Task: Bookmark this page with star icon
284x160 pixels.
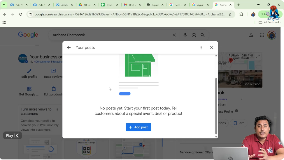Action: (230, 14)
